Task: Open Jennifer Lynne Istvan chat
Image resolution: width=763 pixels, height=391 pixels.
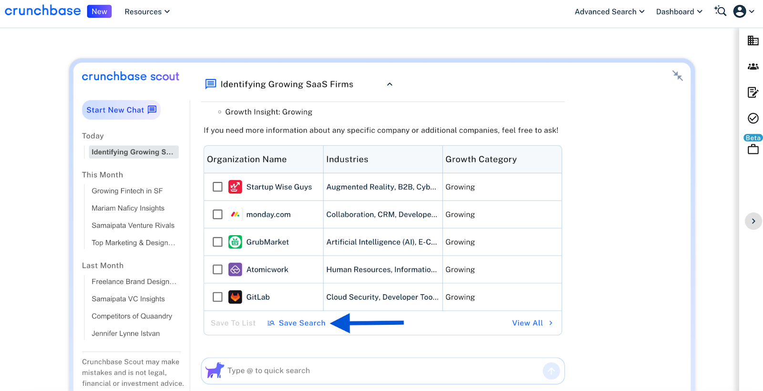Action: [125, 333]
